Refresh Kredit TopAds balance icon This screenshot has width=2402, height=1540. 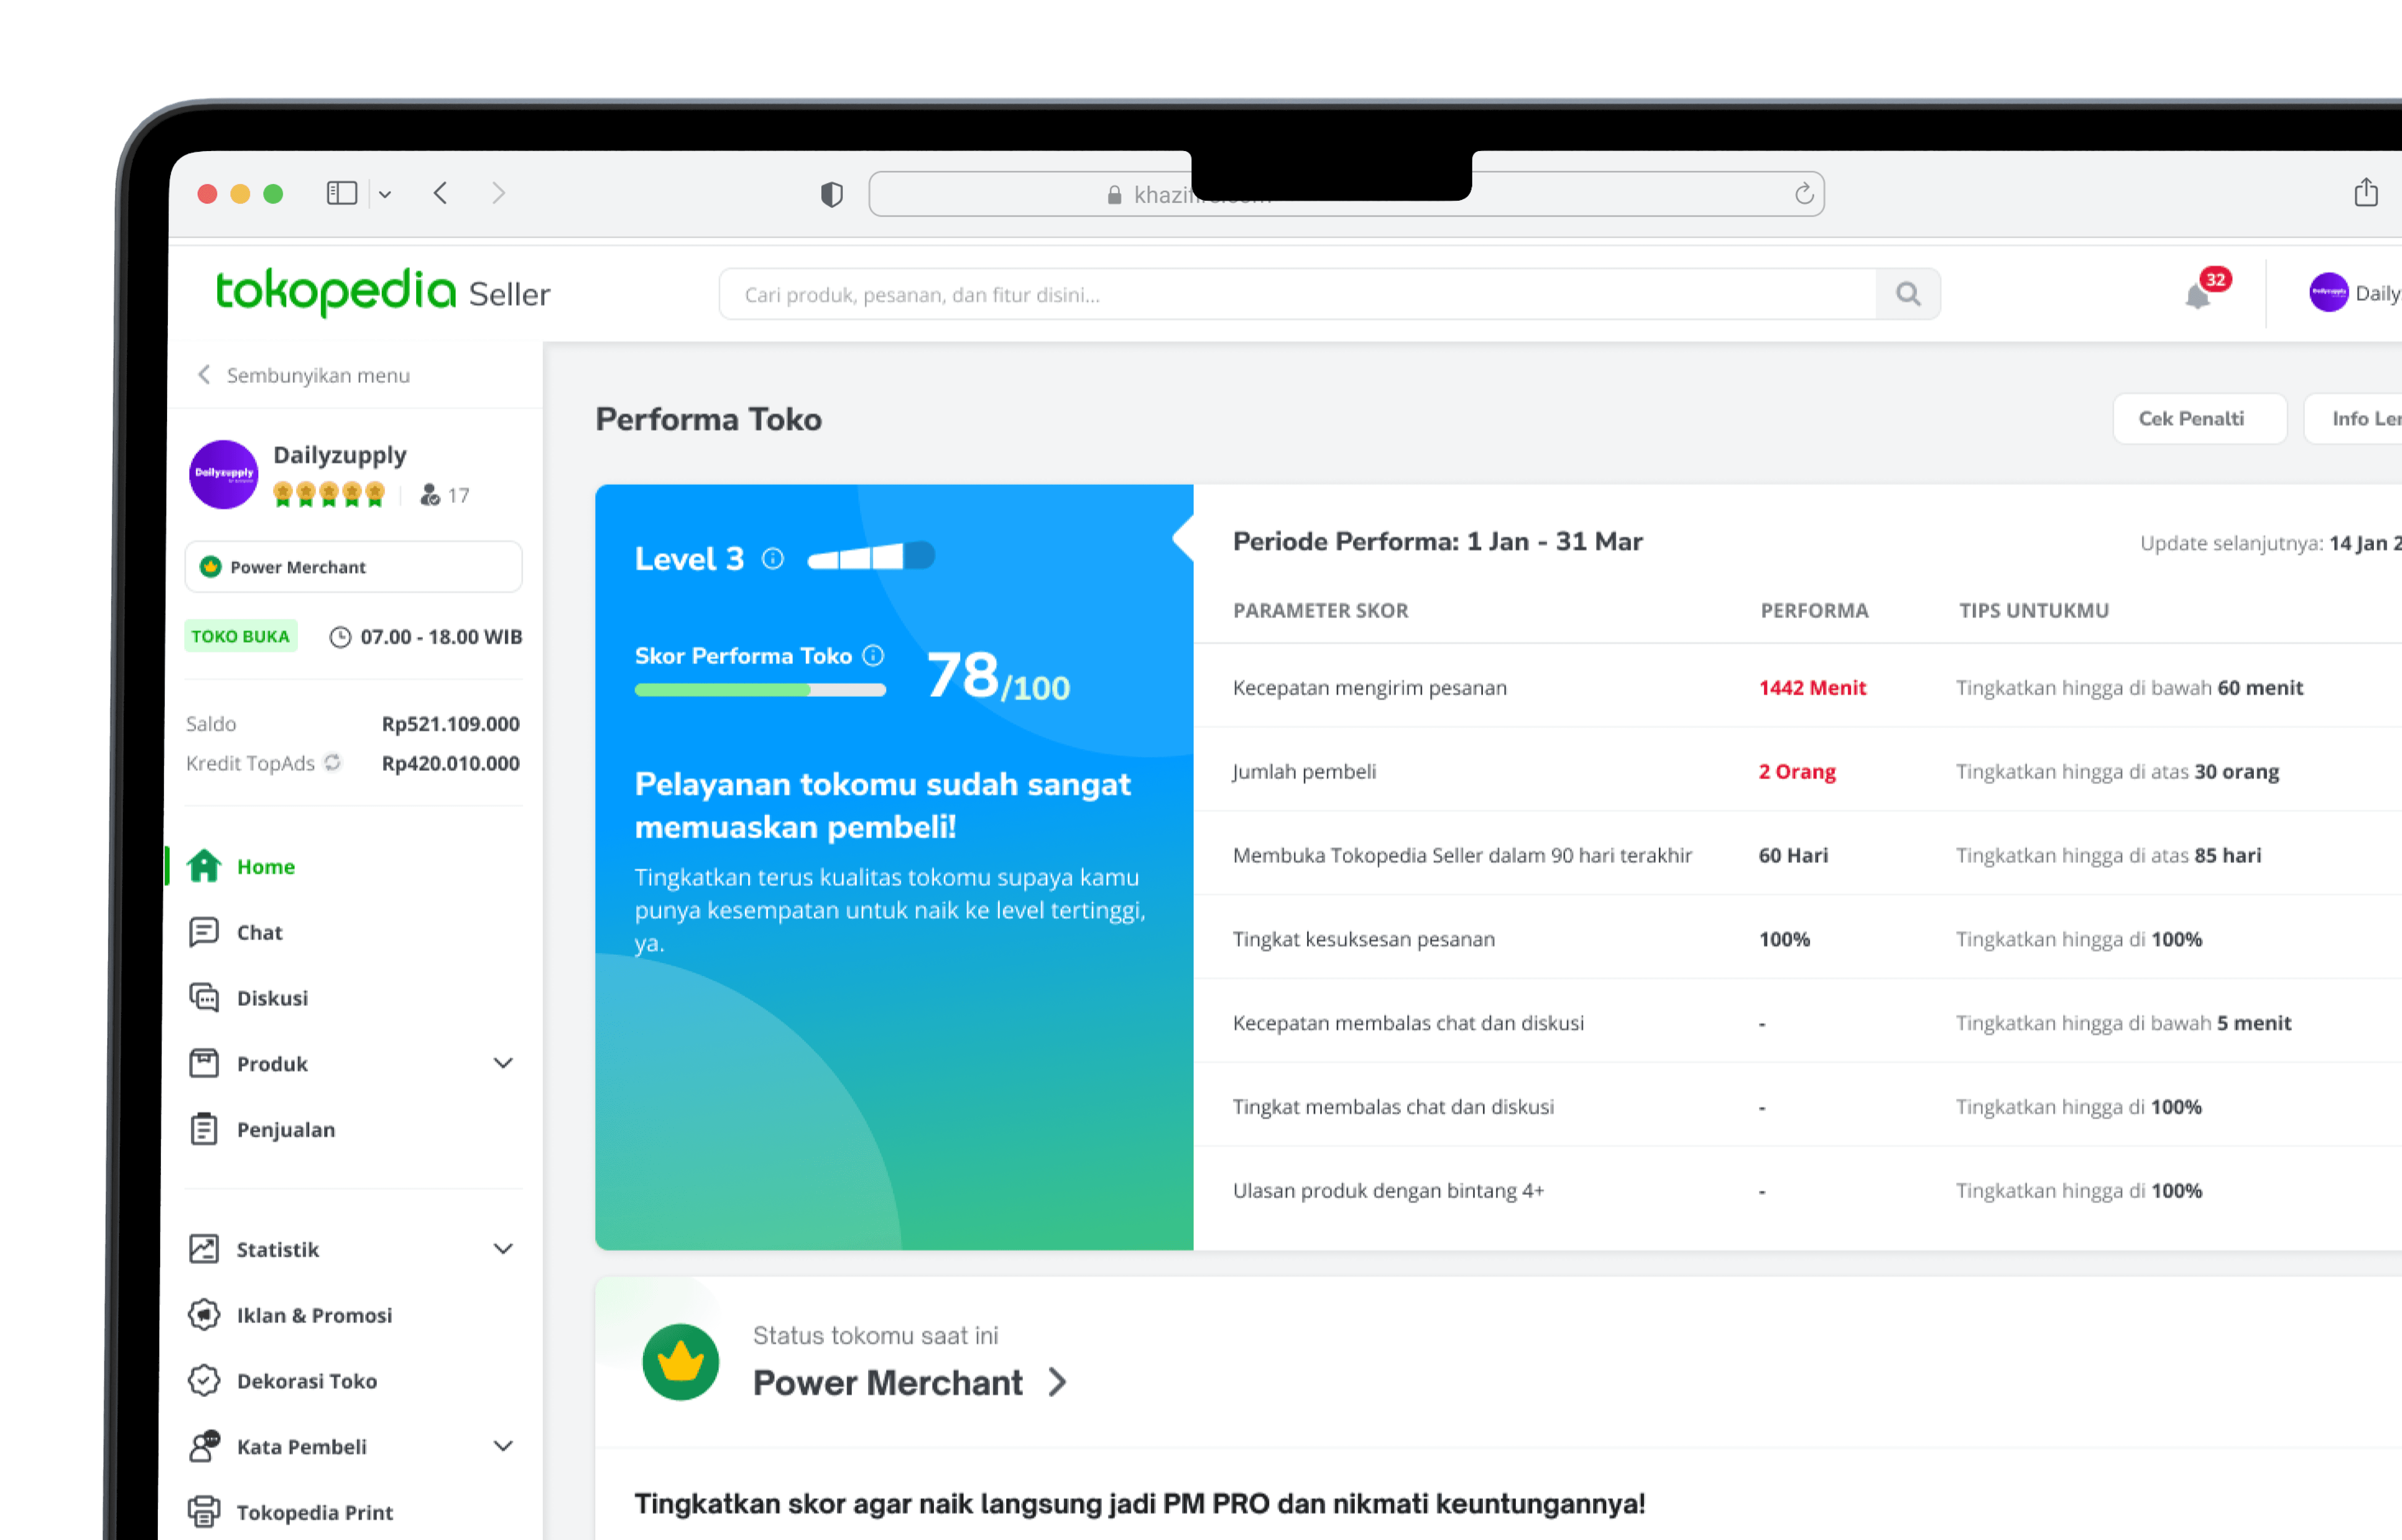pyautogui.click(x=333, y=763)
